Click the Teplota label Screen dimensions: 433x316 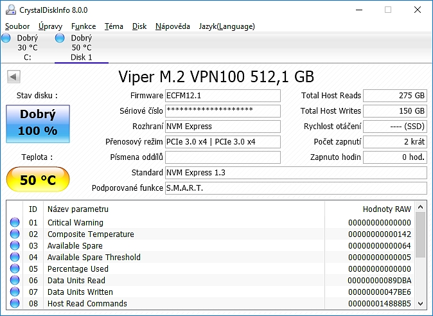click(x=37, y=157)
